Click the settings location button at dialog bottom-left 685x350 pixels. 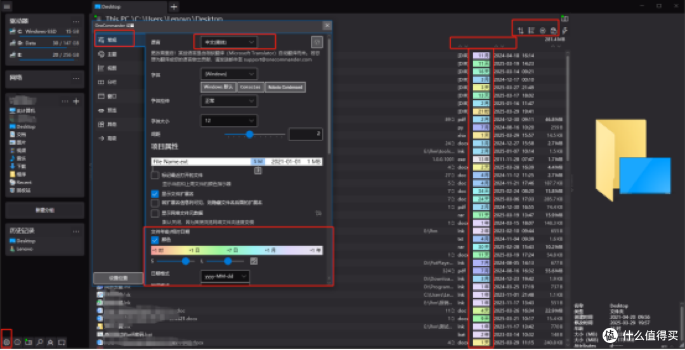pyautogui.click(x=118, y=278)
